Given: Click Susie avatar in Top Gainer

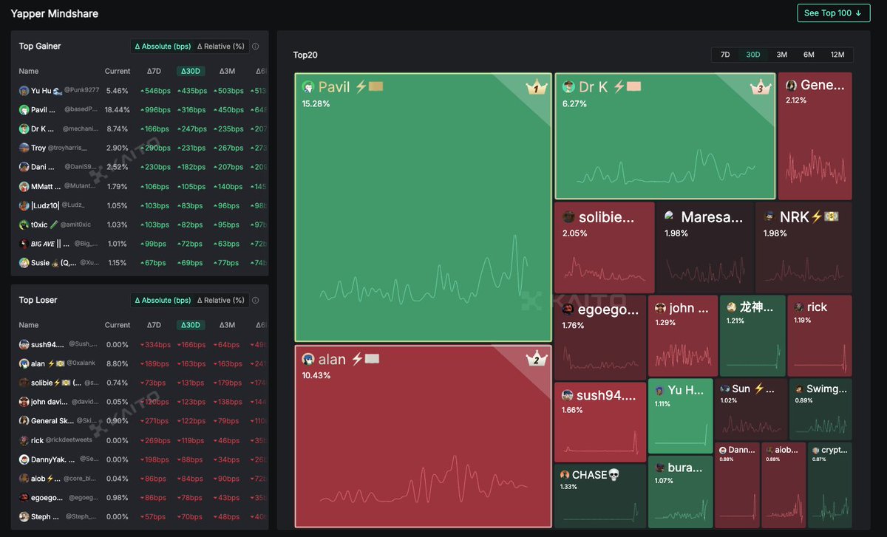Looking at the screenshot, I should (24, 263).
